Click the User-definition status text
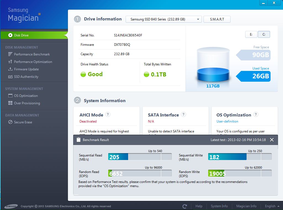This screenshot has height=210, width=283. (227, 121)
